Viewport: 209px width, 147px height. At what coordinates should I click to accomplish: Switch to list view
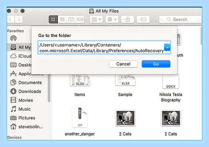(62, 20)
